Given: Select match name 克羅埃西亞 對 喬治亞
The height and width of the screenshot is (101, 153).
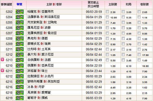Looking at the screenshot, I should (42, 33).
